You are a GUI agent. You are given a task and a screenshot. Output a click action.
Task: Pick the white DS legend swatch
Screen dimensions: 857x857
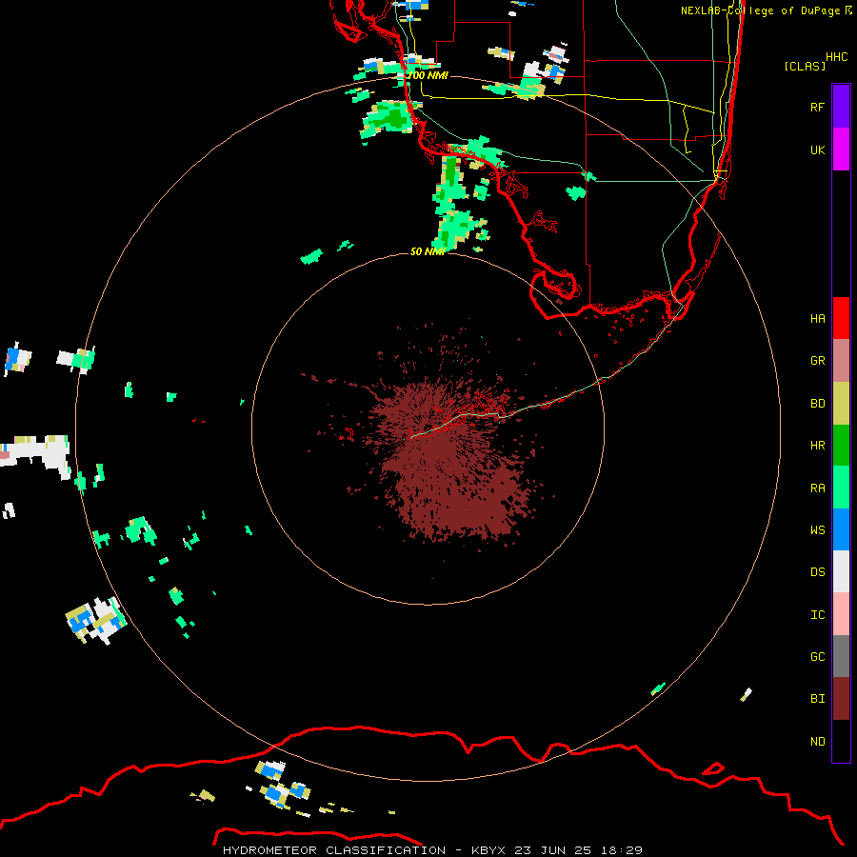(x=841, y=571)
